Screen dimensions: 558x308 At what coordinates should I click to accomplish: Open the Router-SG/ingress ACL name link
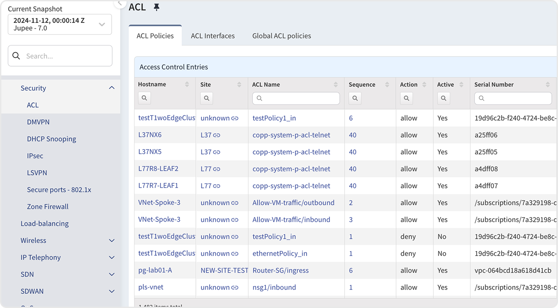coord(281,270)
